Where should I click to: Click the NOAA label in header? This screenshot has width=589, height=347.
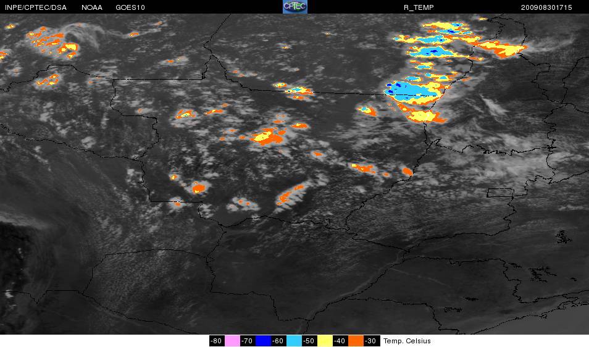(x=91, y=7)
